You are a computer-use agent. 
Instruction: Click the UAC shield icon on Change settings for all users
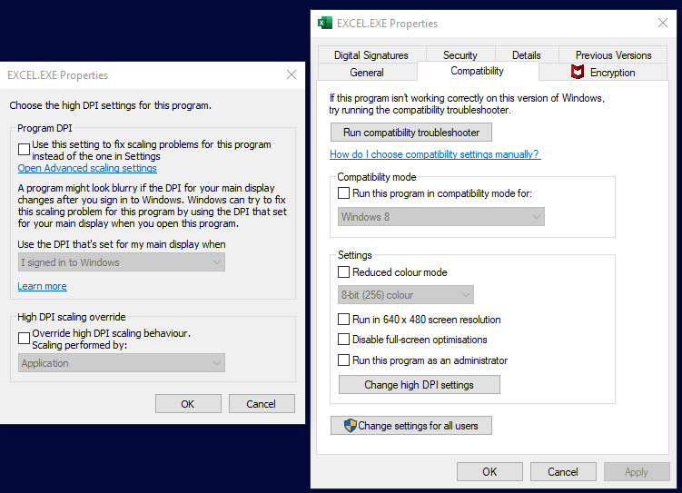coord(350,426)
